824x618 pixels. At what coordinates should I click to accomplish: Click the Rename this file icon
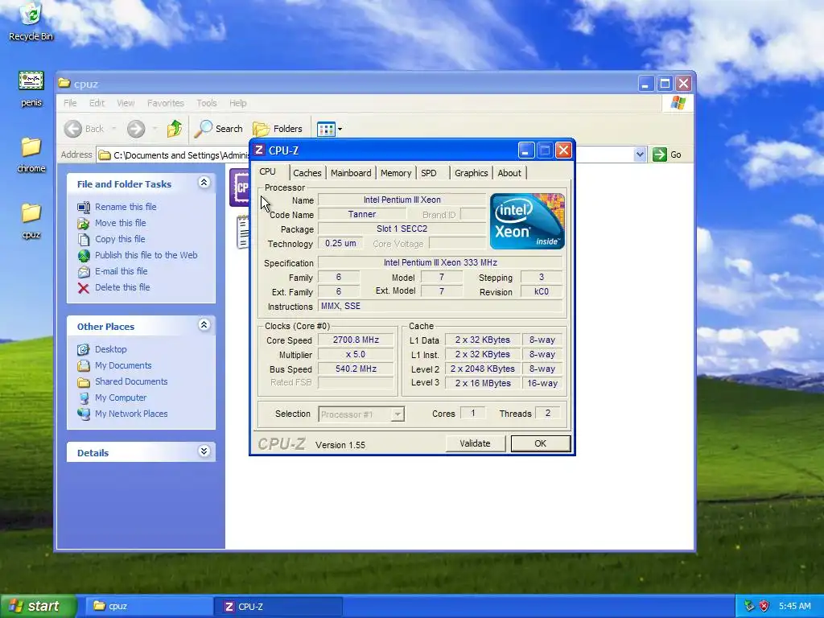click(x=84, y=208)
